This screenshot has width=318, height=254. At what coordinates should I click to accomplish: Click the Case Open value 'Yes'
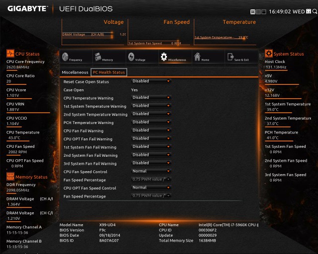pos(134,90)
